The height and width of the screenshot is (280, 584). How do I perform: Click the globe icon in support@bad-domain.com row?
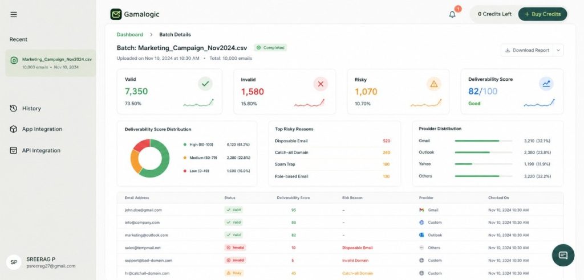421,260
